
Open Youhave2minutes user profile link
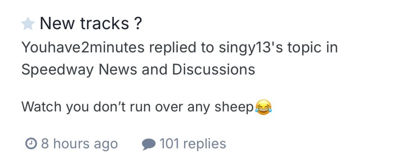[x=83, y=48]
